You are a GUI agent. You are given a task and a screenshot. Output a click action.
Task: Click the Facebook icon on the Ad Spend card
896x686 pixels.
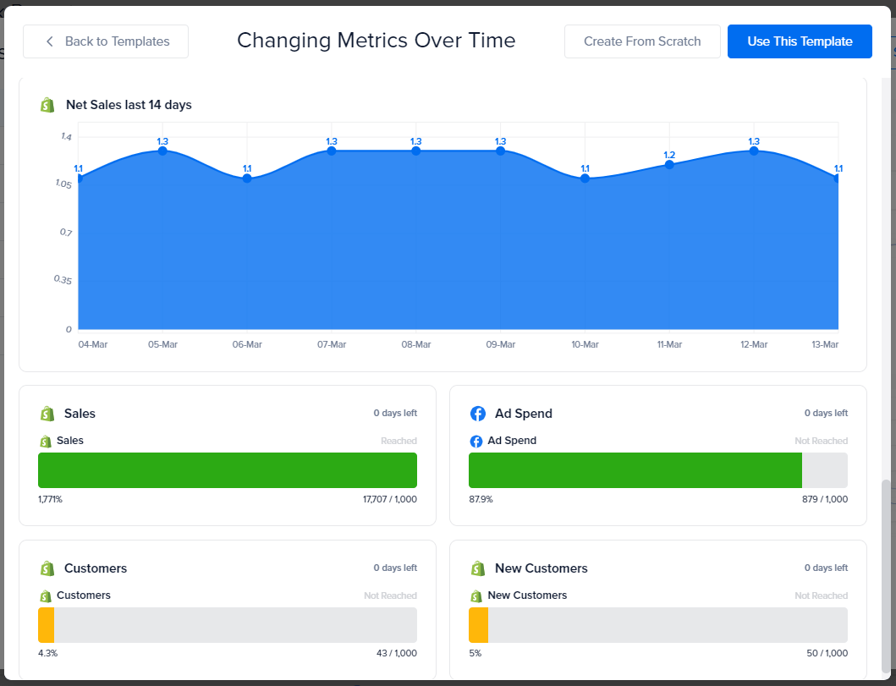click(478, 414)
